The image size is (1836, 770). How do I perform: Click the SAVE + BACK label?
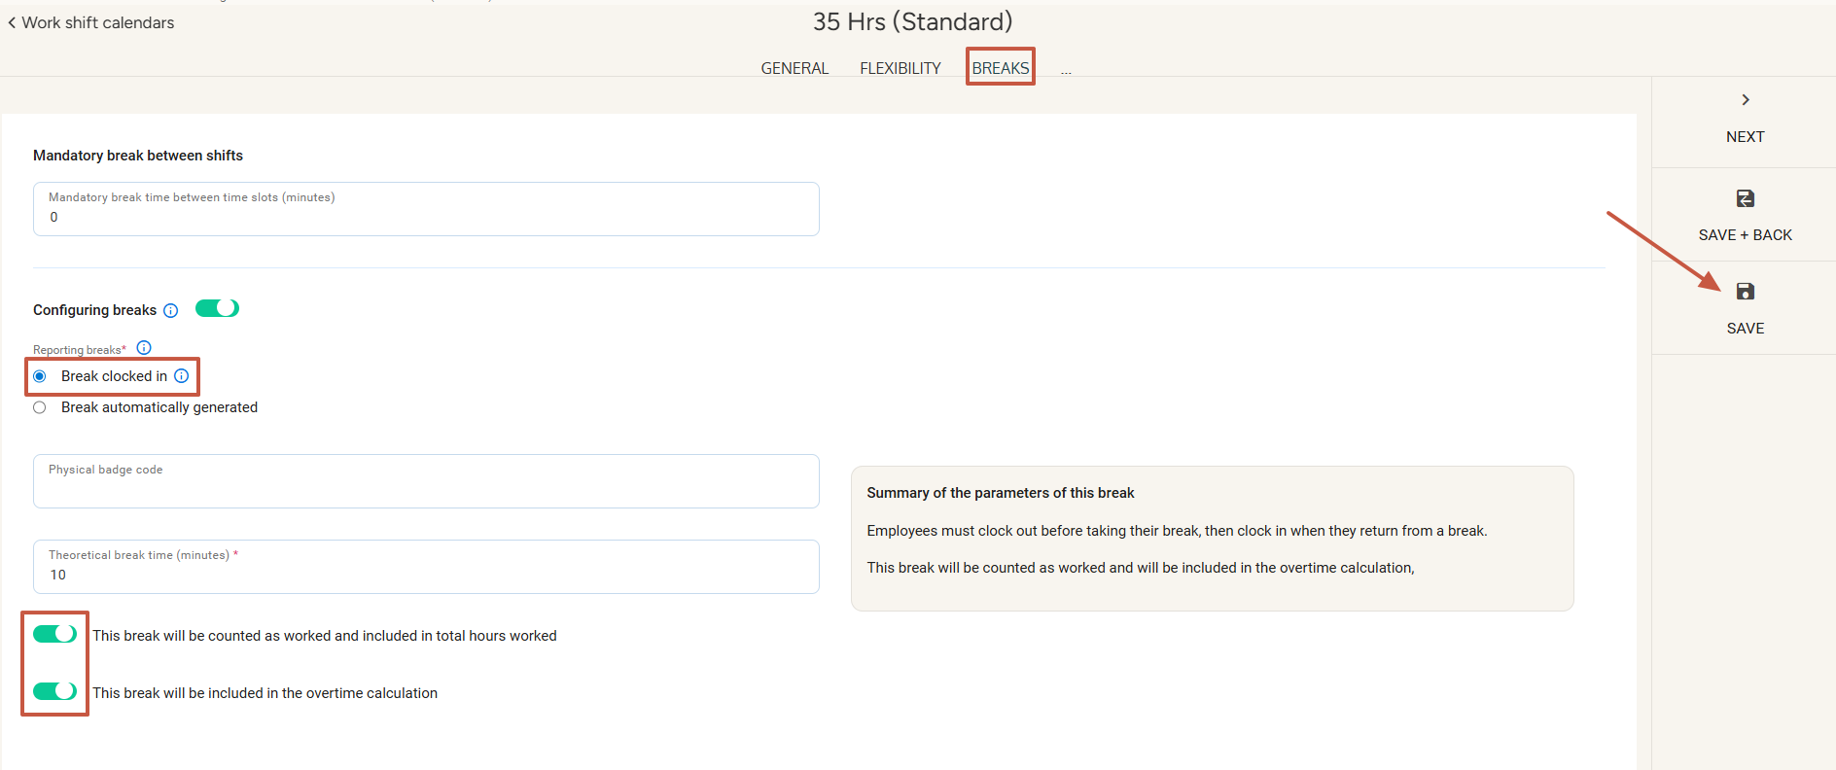tap(1745, 235)
